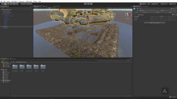The height and width of the screenshot is (99, 177).
Task: Toggle Global handle rotation button
Action: click(30, 4)
